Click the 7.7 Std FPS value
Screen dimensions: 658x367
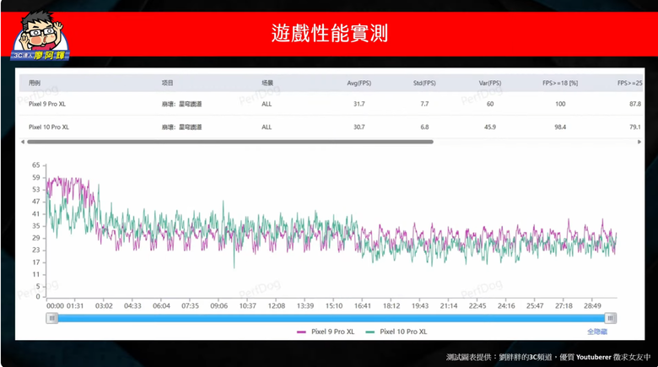coord(424,104)
